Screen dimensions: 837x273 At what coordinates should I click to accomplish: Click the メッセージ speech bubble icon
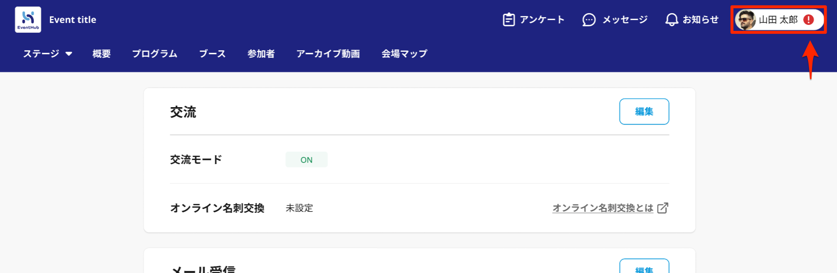coord(589,20)
